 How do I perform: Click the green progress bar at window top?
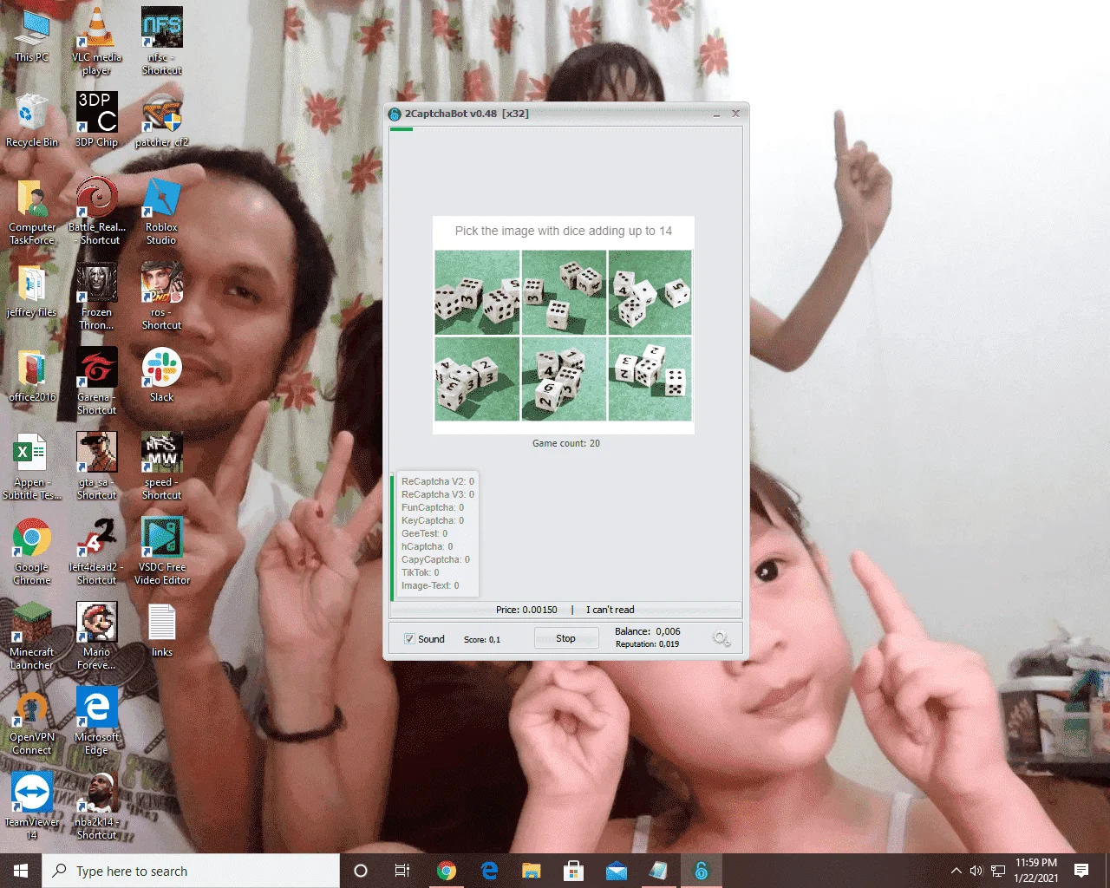(x=402, y=129)
